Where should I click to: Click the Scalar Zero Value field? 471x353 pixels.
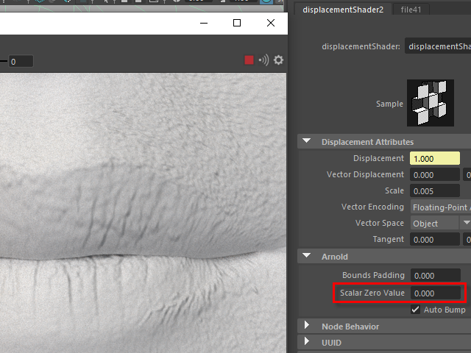435,293
